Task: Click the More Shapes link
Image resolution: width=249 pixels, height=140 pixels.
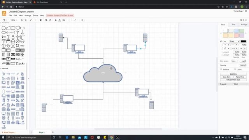Action: pos(9,132)
